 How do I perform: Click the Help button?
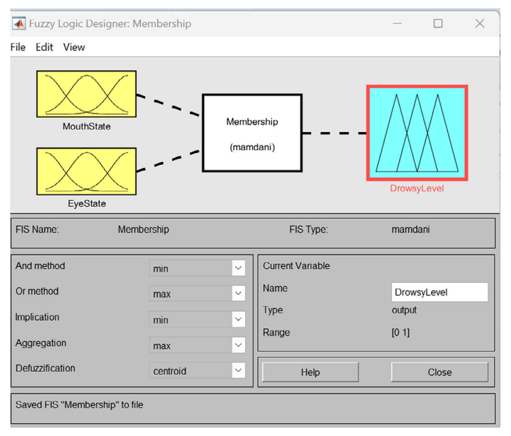[x=310, y=372]
